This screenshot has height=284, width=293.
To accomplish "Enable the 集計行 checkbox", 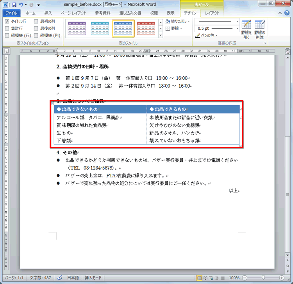I will tap(7, 28).
